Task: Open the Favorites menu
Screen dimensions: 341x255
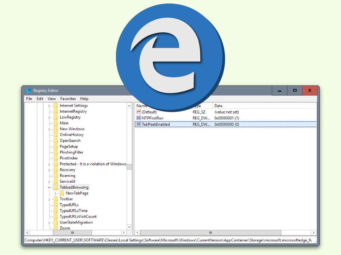Action: 68,99
